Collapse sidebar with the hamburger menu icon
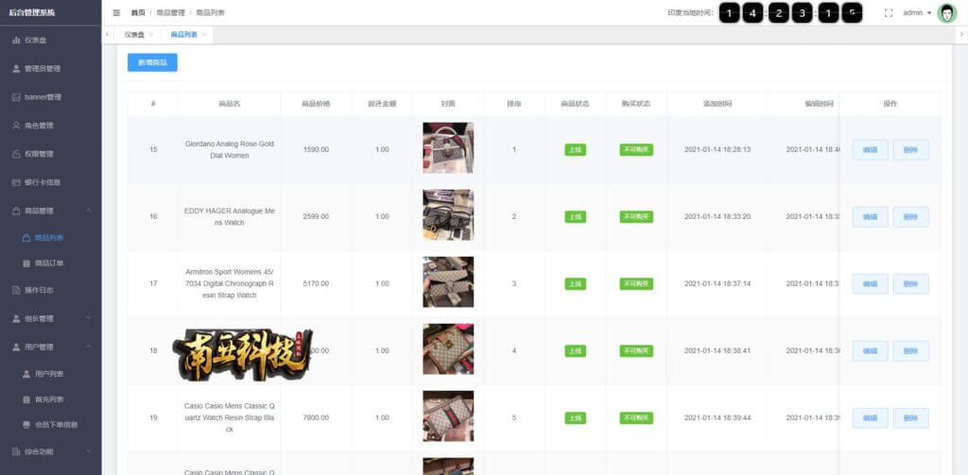Viewport: 968px width, 475px height. click(116, 13)
